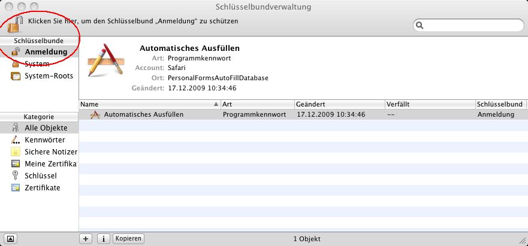Click the plus button to add item
528x246 pixels.
pyautogui.click(x=86, y=238)
